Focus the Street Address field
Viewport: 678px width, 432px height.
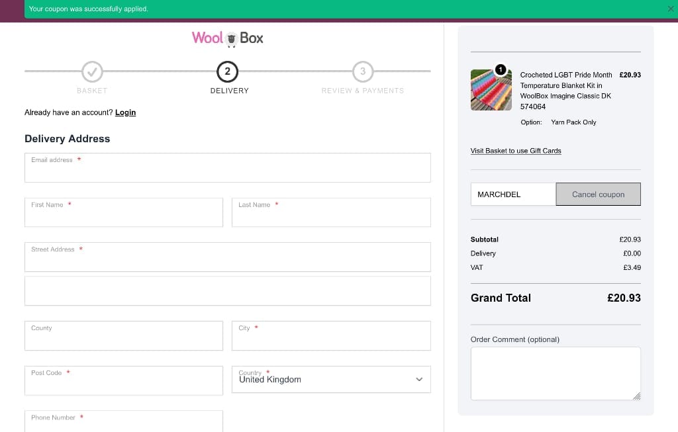point(228,257)
